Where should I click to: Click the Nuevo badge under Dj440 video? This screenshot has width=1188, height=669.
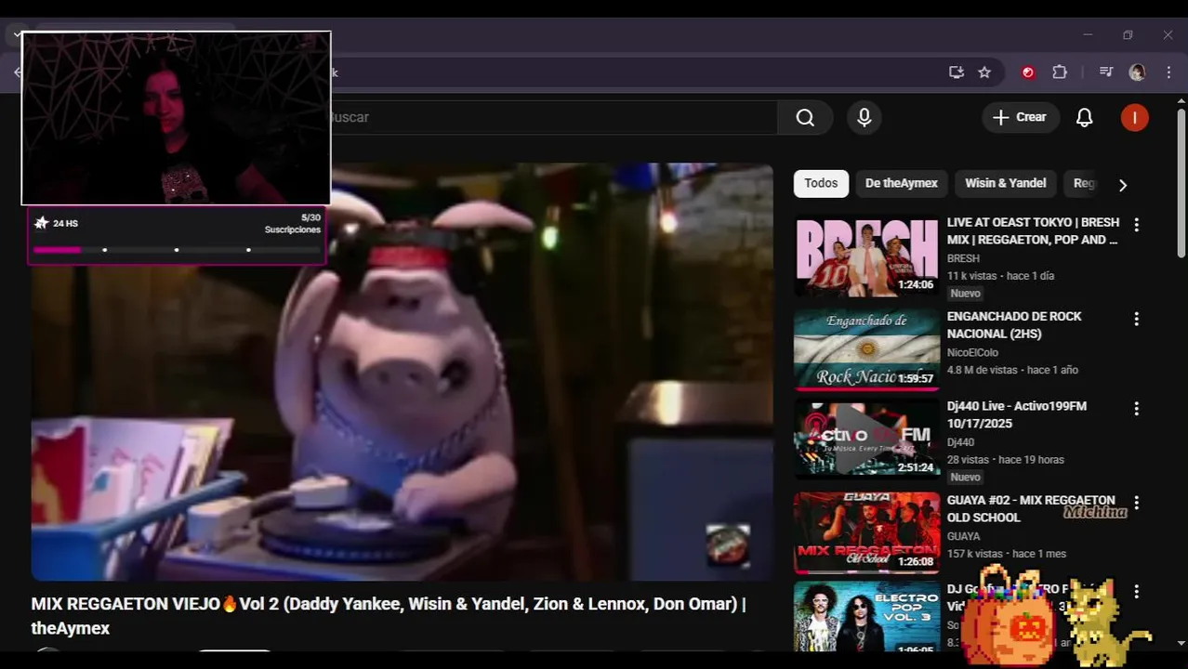coord(965,478)
